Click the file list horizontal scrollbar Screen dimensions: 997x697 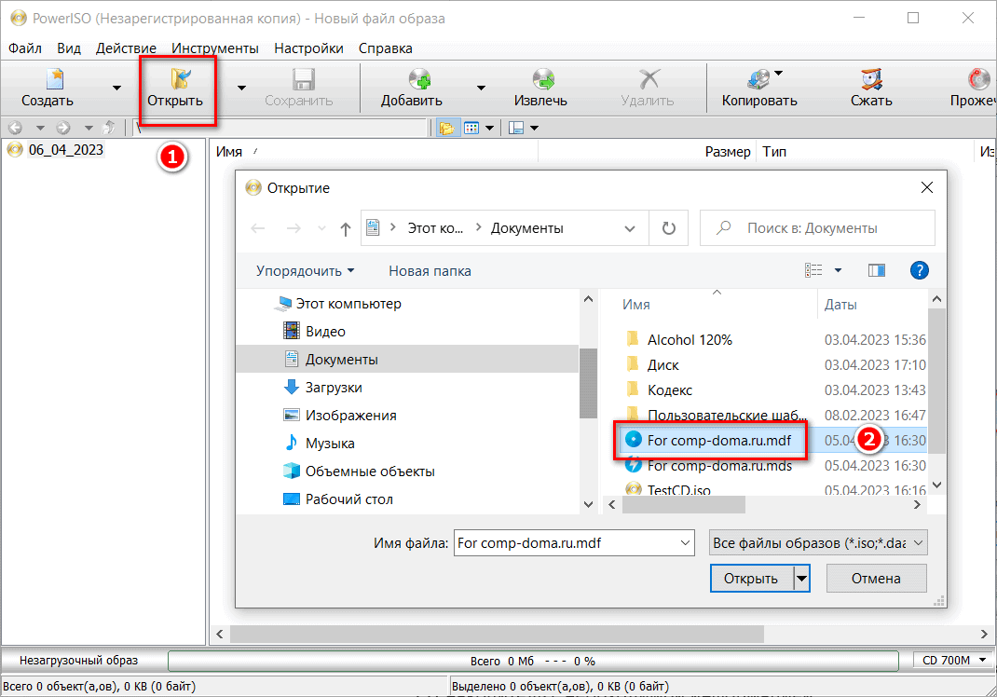pyautogui.click(x=683, y=505)
